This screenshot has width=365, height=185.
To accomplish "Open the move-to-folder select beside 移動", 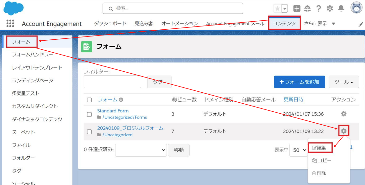I will [x=141, y=150].
